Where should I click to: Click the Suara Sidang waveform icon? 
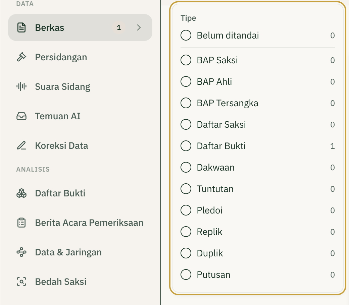click(x=21, y=86)
